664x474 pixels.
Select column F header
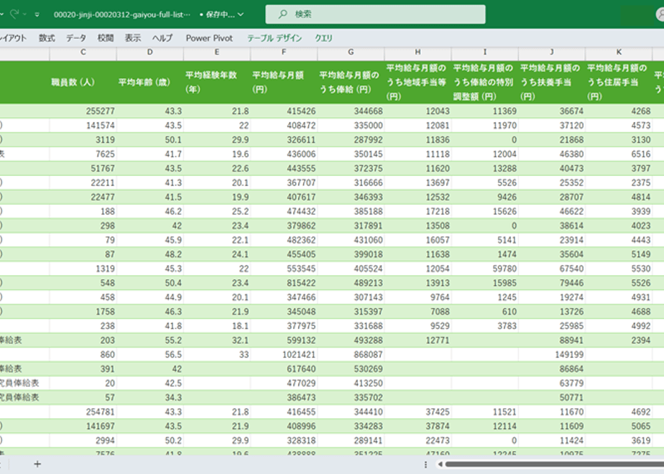[x=284, y=52]
